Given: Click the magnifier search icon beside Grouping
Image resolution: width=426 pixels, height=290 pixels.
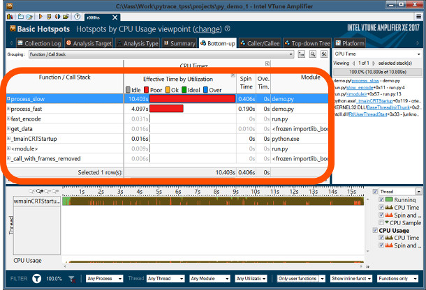Looking at the screenshot, I should [313, 54].
